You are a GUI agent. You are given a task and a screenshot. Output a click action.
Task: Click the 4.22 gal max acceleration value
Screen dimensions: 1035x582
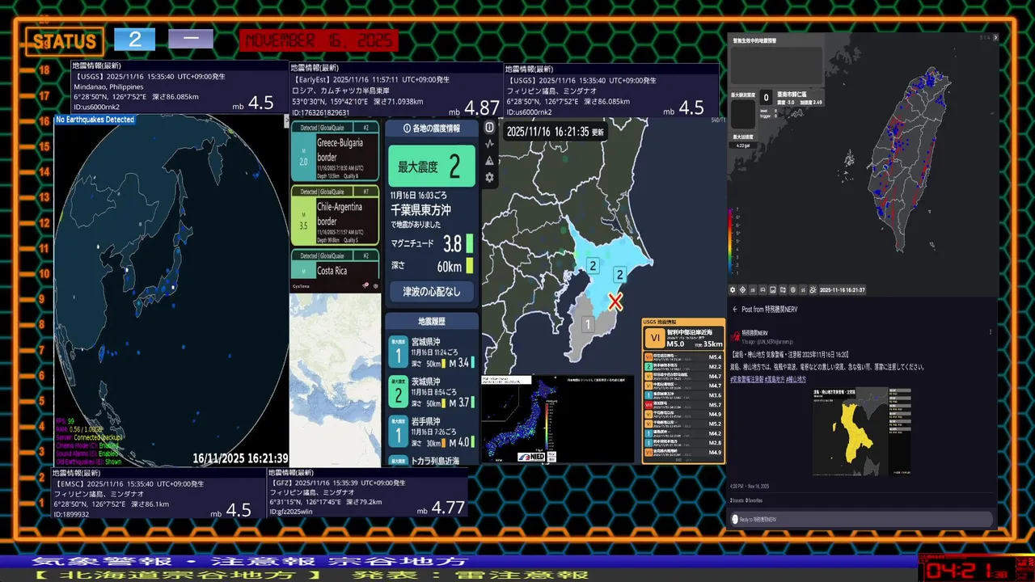tap(742, 145)
